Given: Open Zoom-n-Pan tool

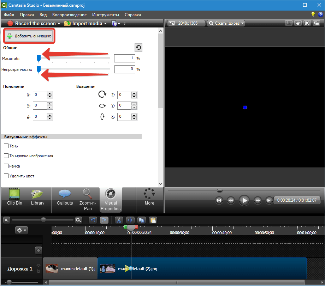Looking at the screenshot, I should click(x=88, y=199).
